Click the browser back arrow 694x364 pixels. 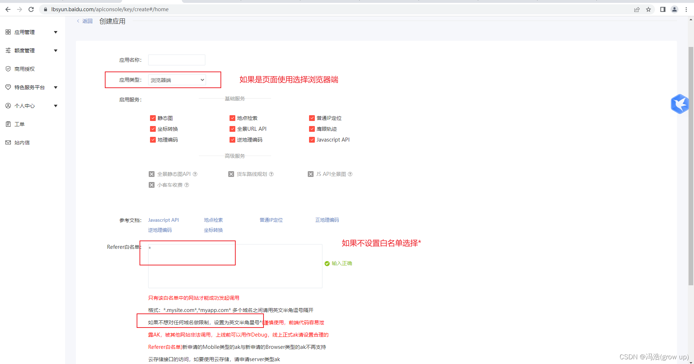[x=8, y=9]
